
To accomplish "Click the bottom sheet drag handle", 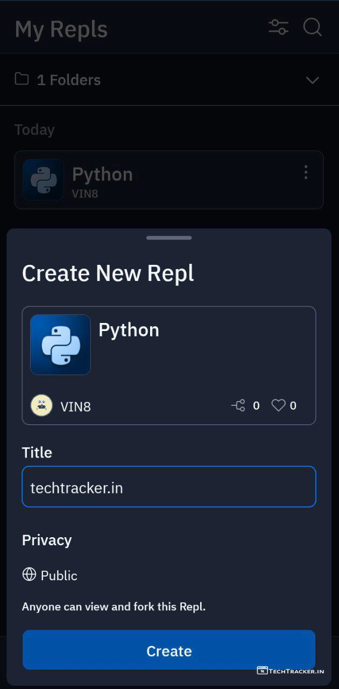I will 169,237.
